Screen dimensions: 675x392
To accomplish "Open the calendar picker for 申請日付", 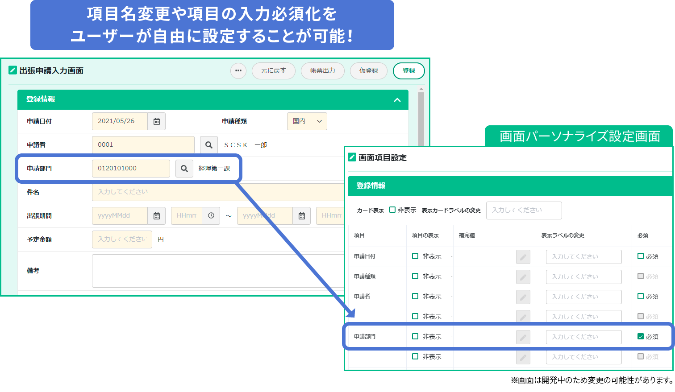I will click(157, 121).
